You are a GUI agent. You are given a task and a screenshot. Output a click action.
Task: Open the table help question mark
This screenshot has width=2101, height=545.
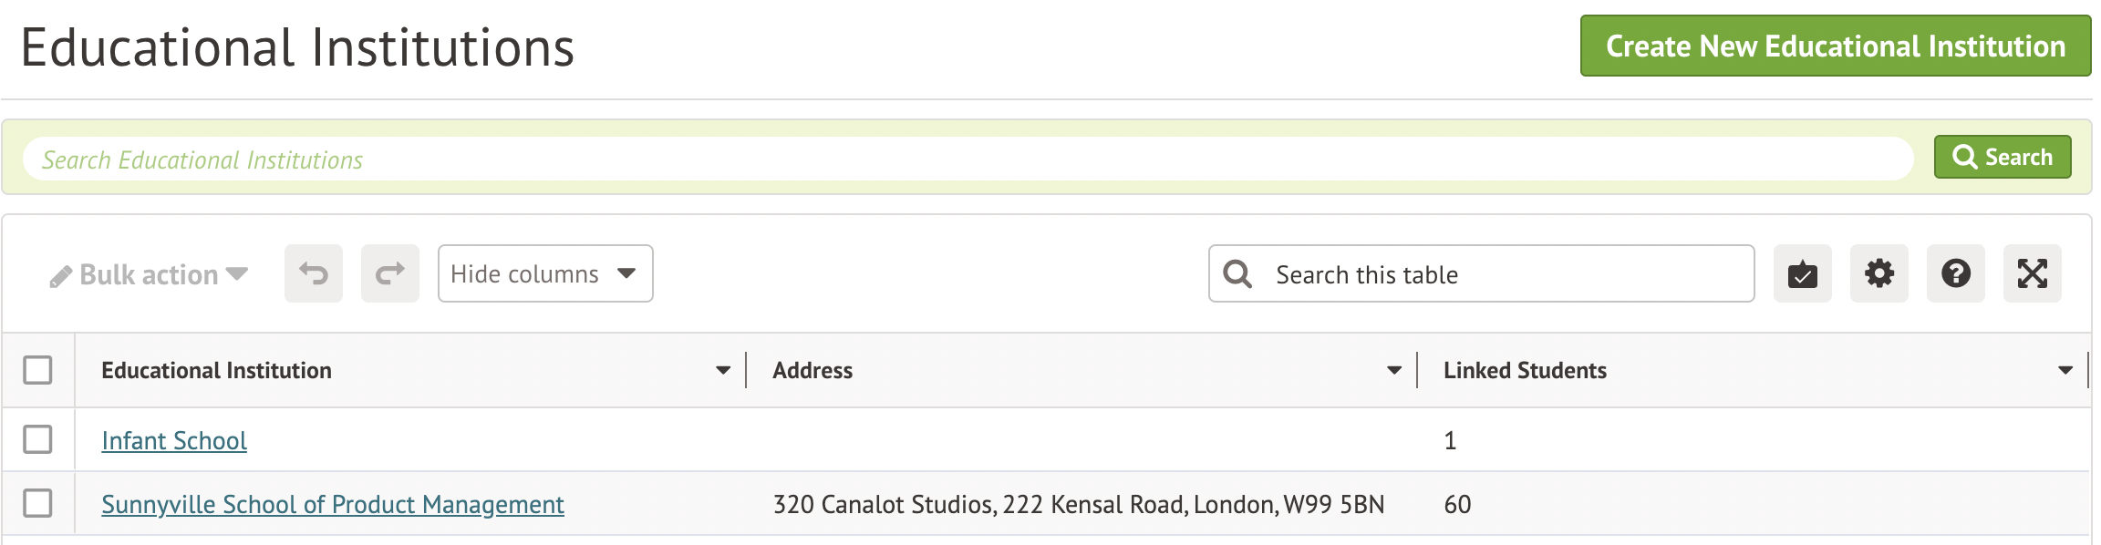(x=1955, y=273)
